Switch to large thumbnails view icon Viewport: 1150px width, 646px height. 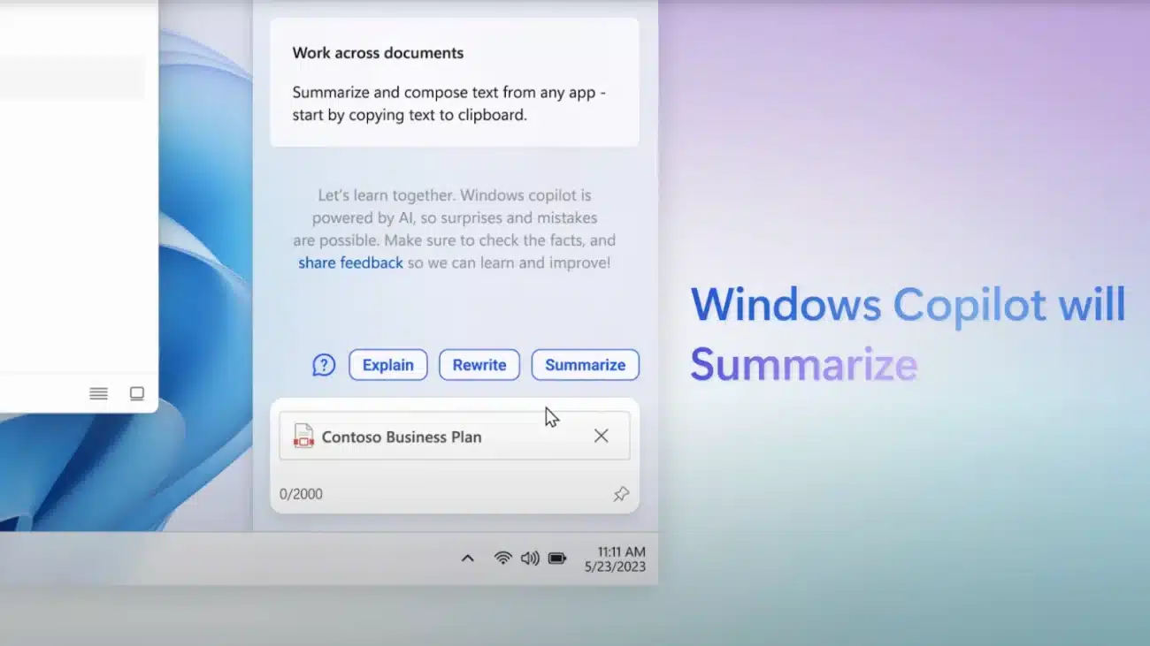[137, 394]
